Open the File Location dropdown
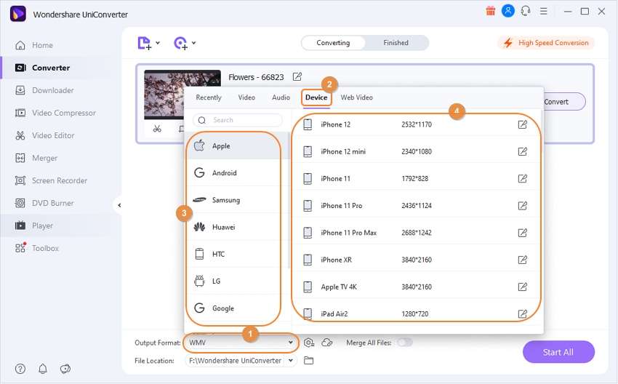The width and height of the screenshot is (618, 384). (291, 360)
